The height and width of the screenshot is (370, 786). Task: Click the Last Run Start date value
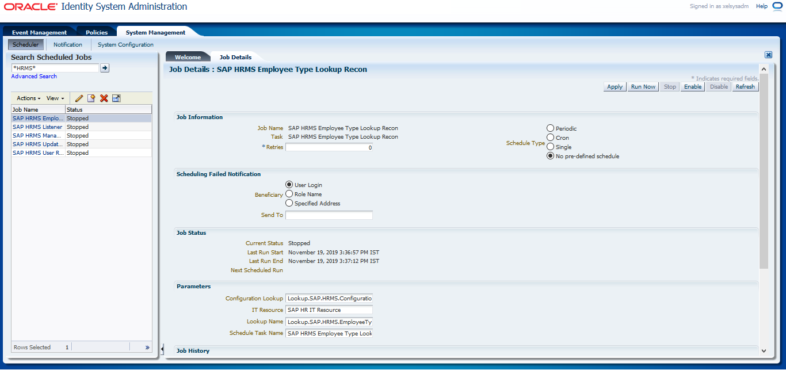pos(334,252)
